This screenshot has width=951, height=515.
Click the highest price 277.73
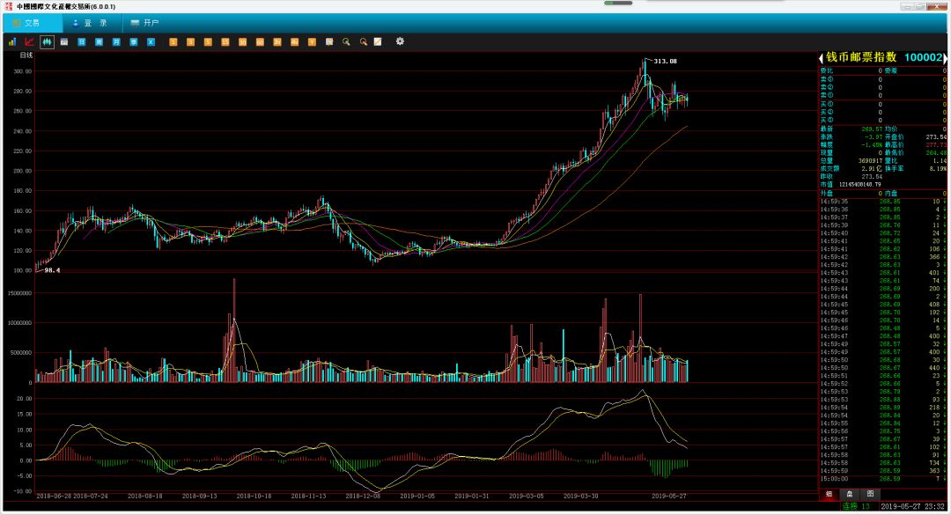point(936,145)
